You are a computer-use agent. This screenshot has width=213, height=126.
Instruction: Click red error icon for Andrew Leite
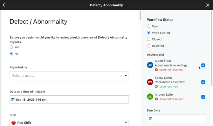156,99
